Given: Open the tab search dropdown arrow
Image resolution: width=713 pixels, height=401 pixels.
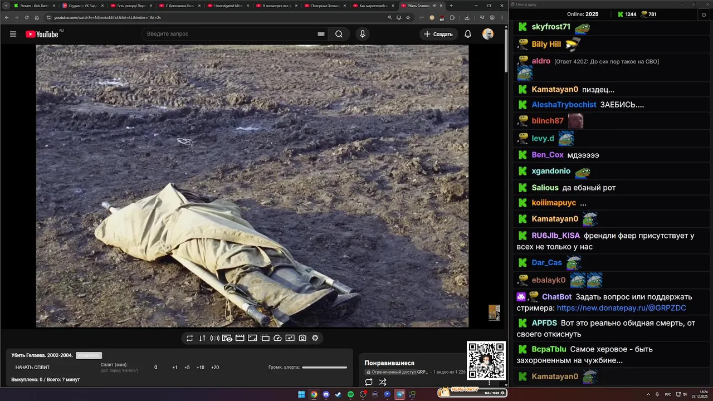Looking at the screenshot, I should coord(6,6).
